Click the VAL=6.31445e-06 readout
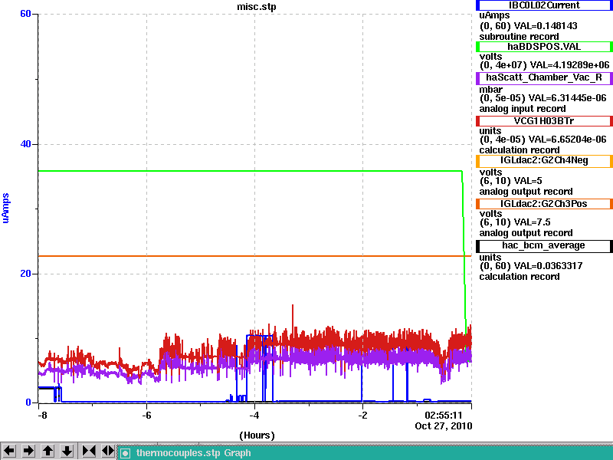The height and width of the screenshot is (460, 613). pos(567,98)
